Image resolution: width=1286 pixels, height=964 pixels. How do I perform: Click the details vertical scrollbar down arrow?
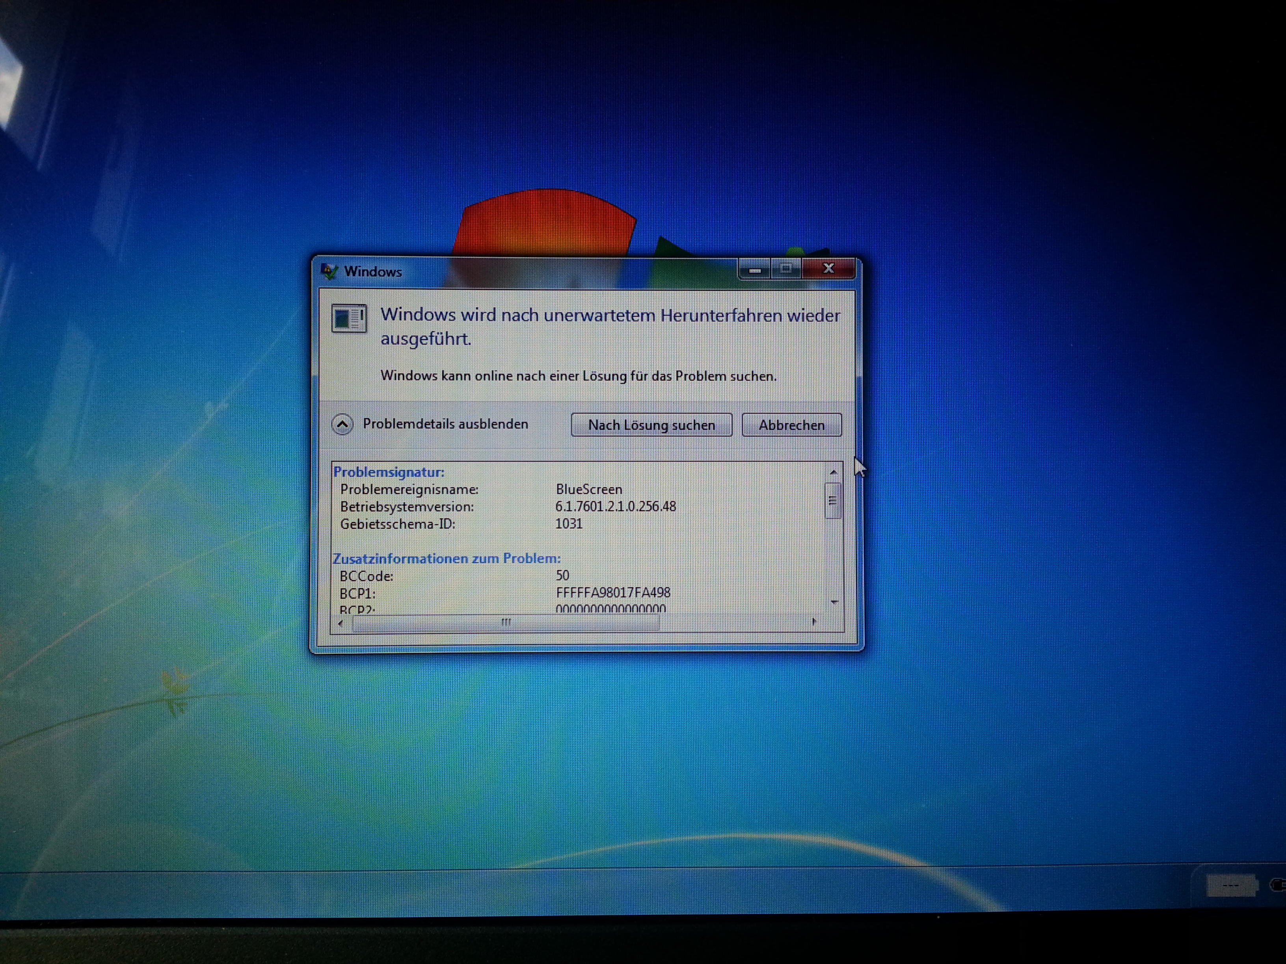pyautogui.click(x=834, y=602)
